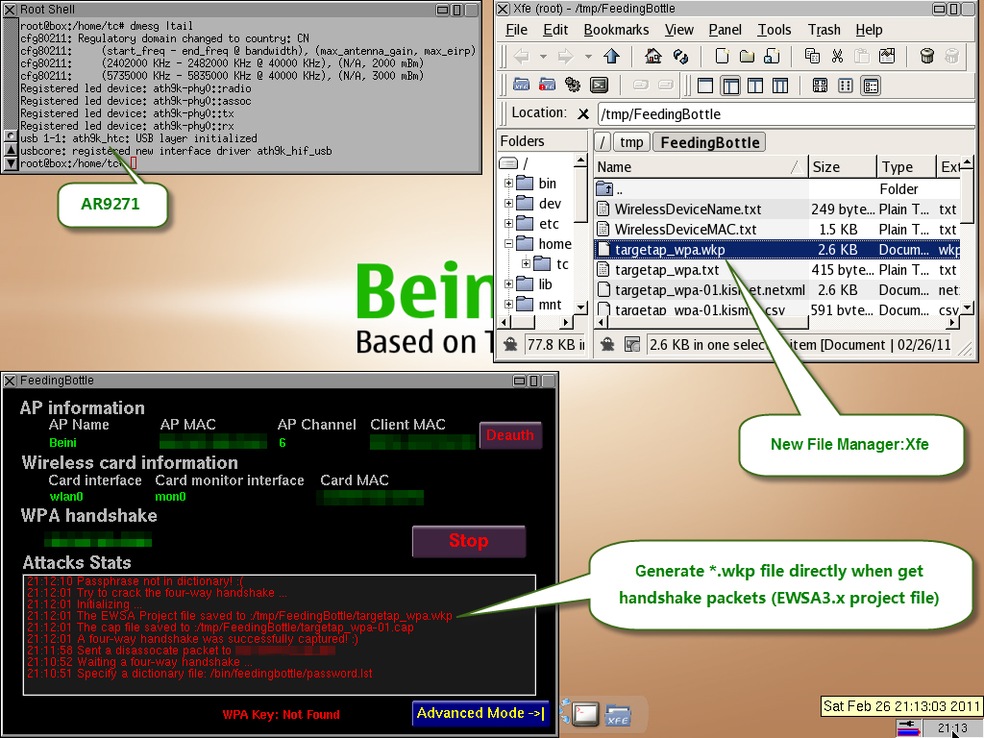Click the tmp path breadcrumb button
This screenshot has width=984, height=738.
click(631, 142)
